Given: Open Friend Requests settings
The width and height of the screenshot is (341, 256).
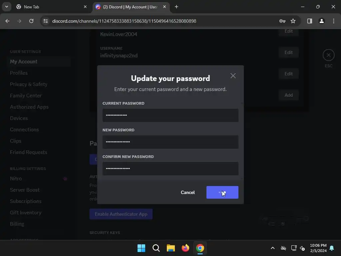Looking at the screenshot, I should pyautogui.click(x=39, y=152).
